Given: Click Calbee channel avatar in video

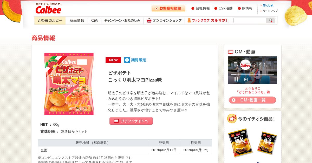Looking at the screenshot, I should point(245,65).
